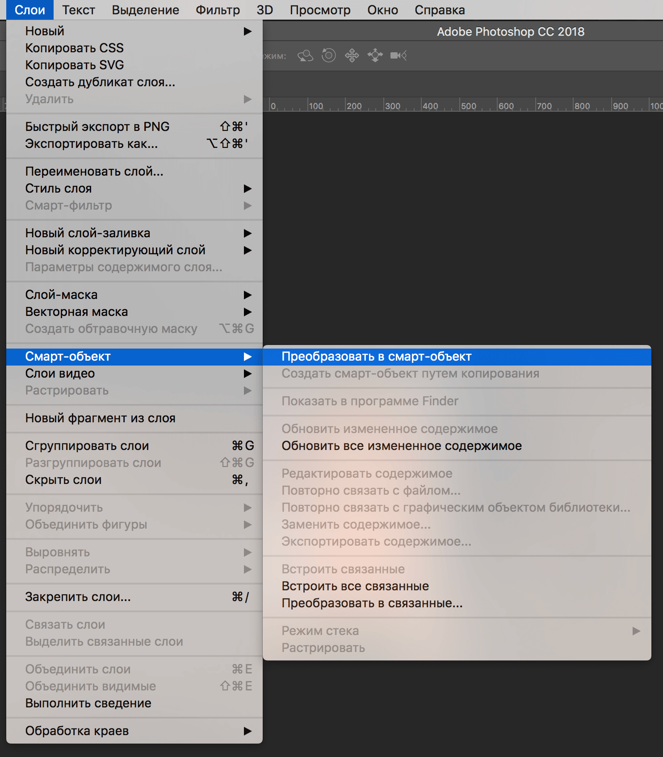The image size is (663, 757).
Task: Click the highlighted Смарт-объект item
Action: pos(134,357)
